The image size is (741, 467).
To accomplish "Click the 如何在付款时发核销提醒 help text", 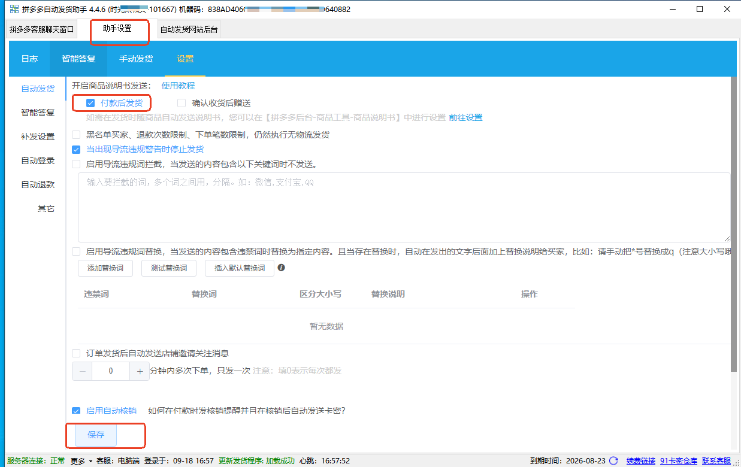I will 247,411.
